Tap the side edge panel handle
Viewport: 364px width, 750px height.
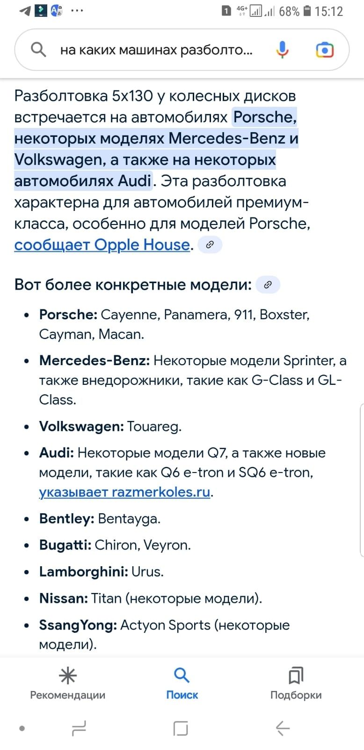(x=361, y=480)
